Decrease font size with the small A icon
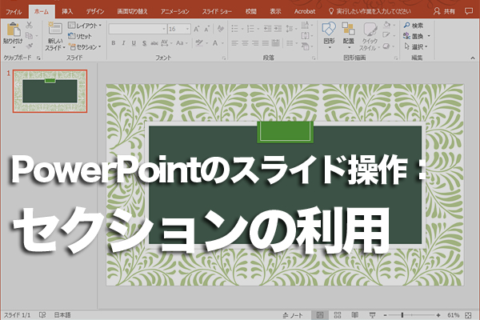This screenshot has width=480, height=320. click(206, 29)
